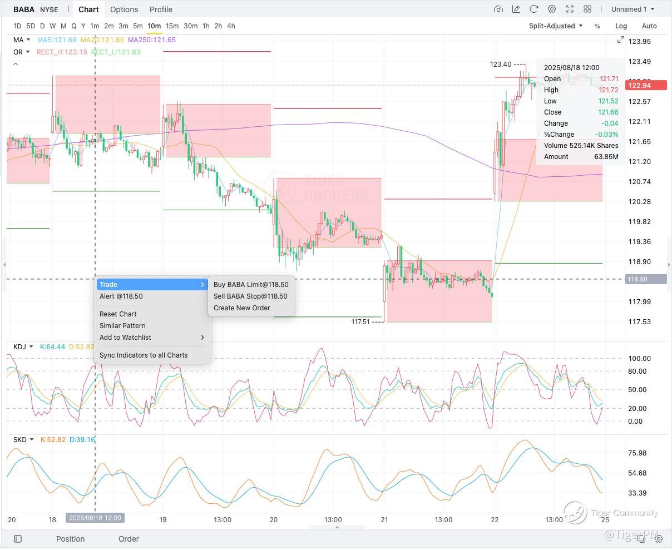Viewport: 672px width, 550px height.
Task: Toggle percent scale mode
Action: (x=597, y=26)
